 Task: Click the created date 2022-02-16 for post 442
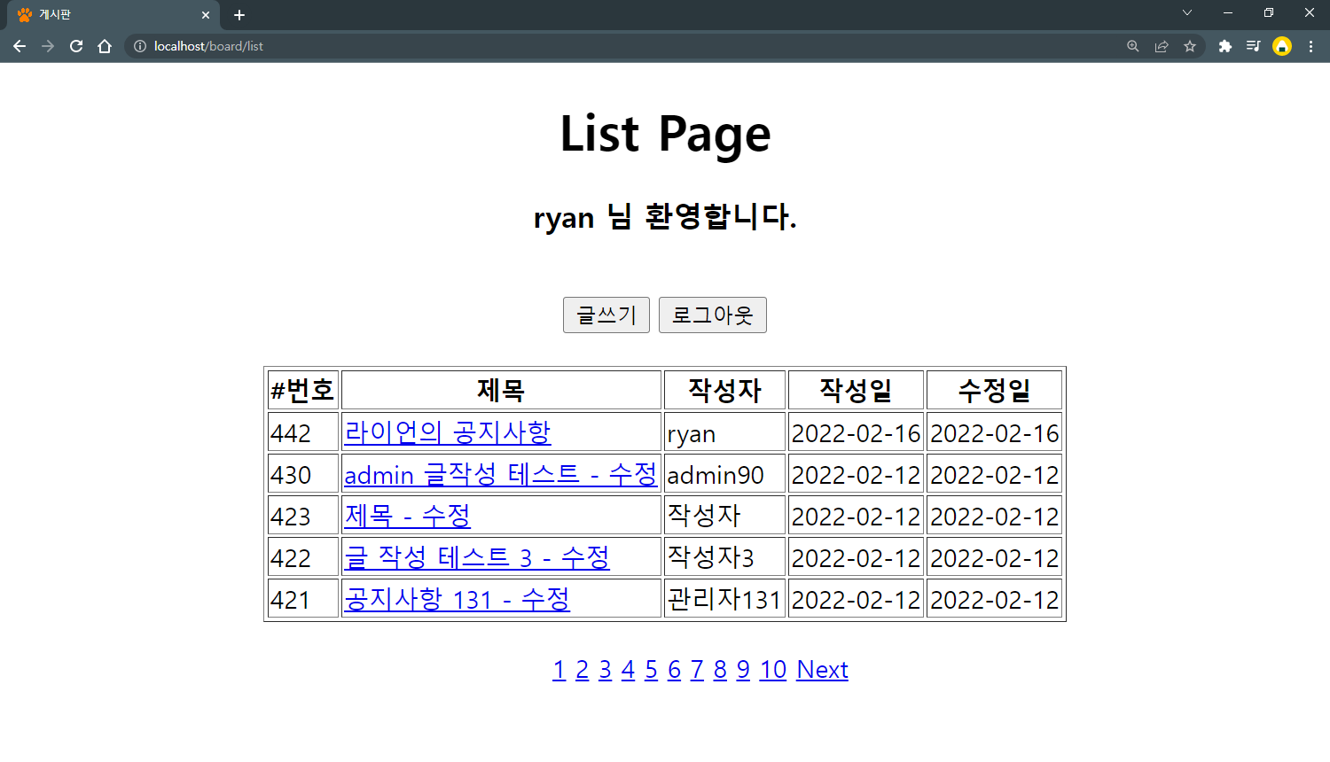click(856, 432)
